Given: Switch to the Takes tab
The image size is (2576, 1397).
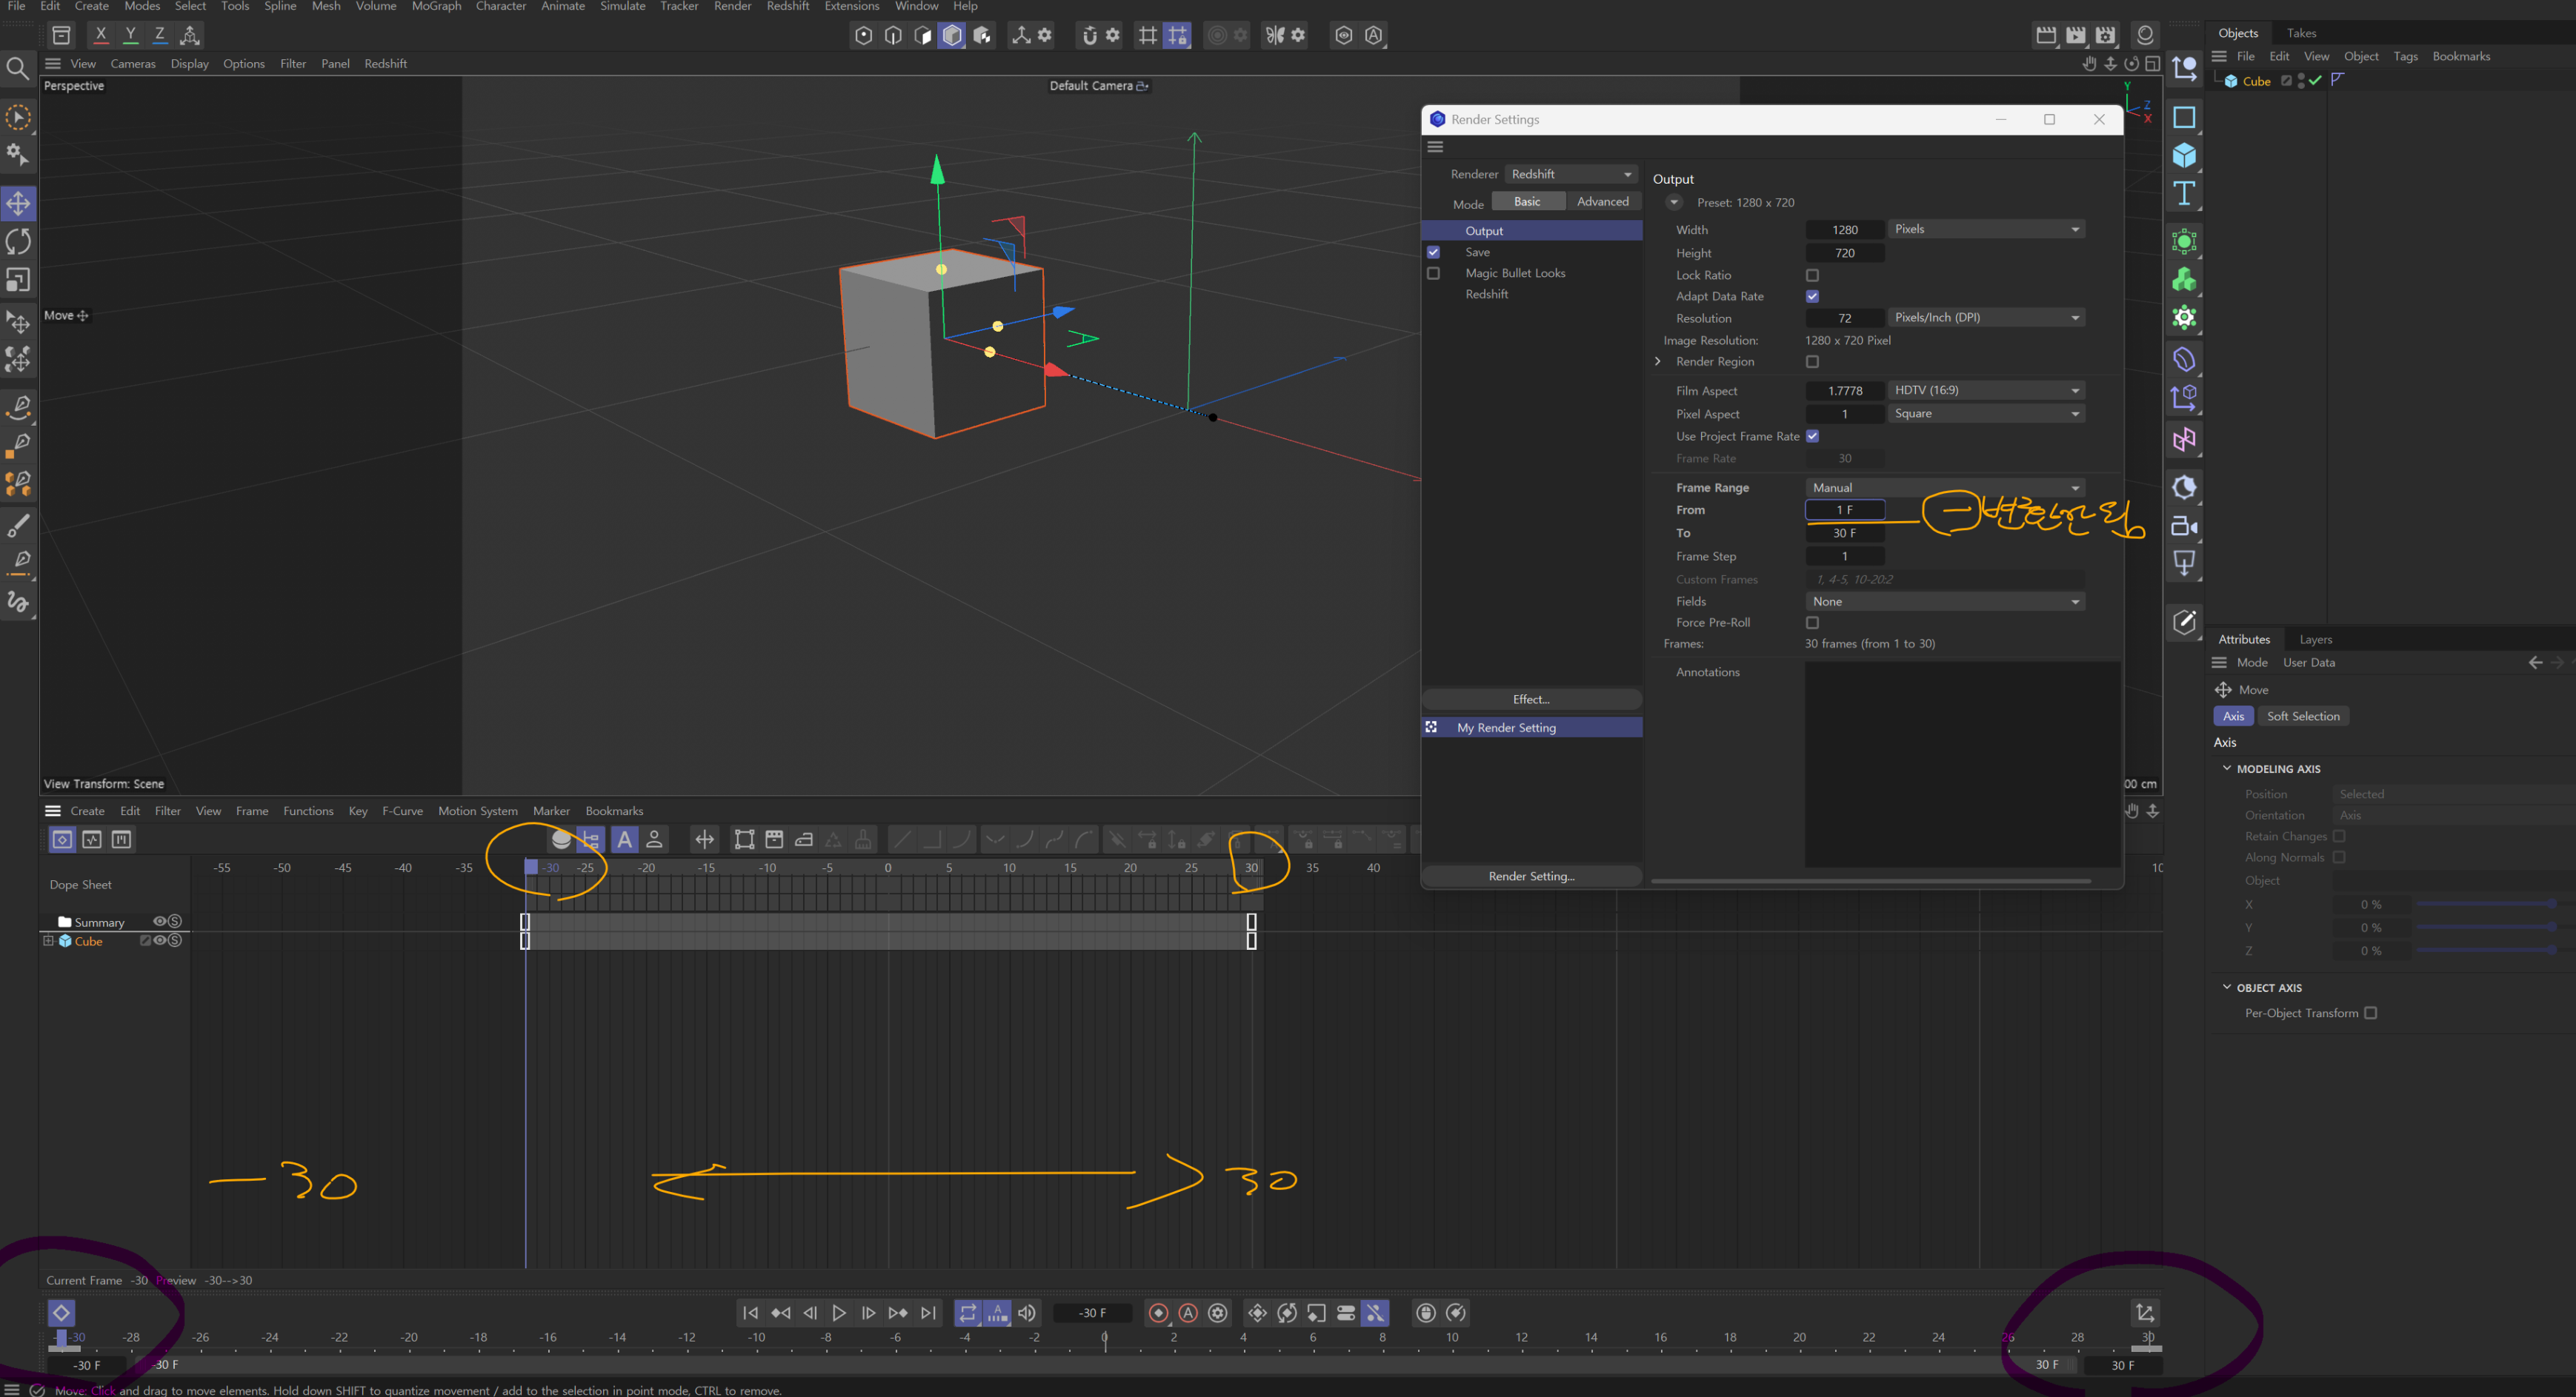Looking at the screenshot, I should tap(2301, 33).
